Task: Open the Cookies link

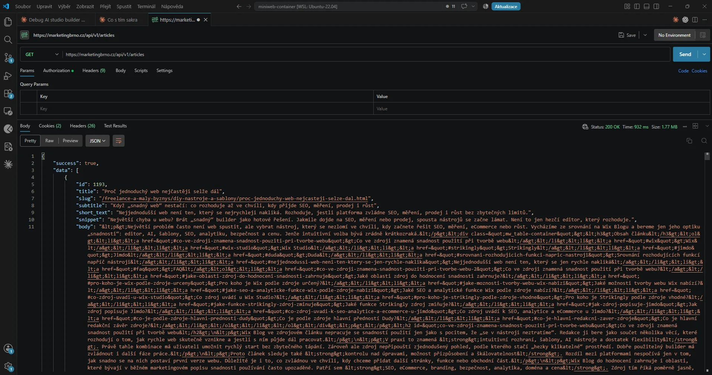Action: point(699,71)
